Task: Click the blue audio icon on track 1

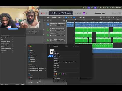Action: coord(48,24)
